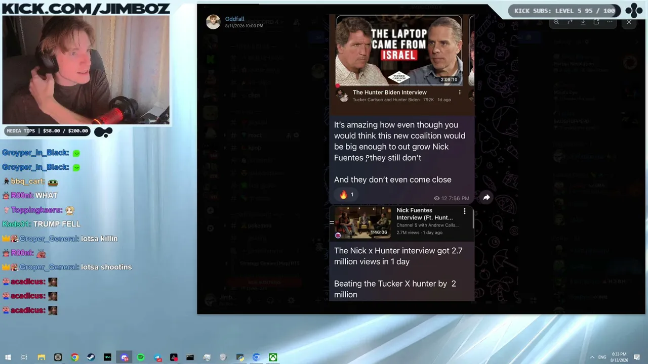The width and height of the screenshot is (648, 364).
Task: Open the image in a new window
Action: (596, 22)
